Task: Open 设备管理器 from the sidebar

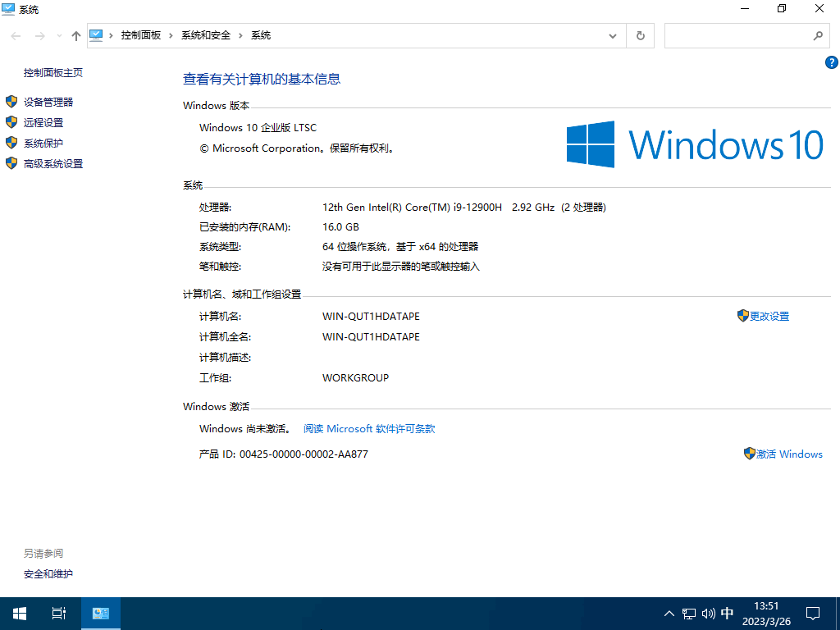Action: coord(48,102)
